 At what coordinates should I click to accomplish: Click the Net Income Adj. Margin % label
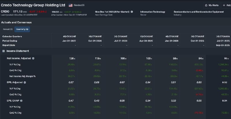click(x=23, y=76)
